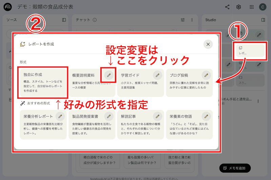The width and height of the screenshot is (271, 180).
Task: Click the user account avatar
Action: (263, 7)
